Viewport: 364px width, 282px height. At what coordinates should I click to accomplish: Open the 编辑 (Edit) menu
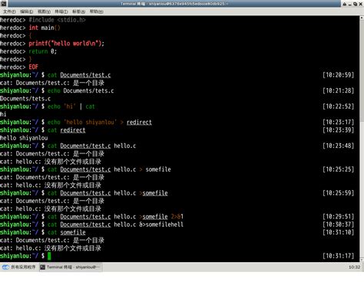pyautogui.click(x=27, y=11)
